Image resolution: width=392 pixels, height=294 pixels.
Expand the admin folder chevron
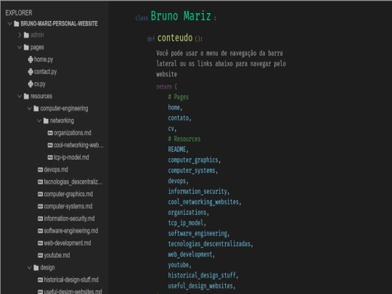20,35
